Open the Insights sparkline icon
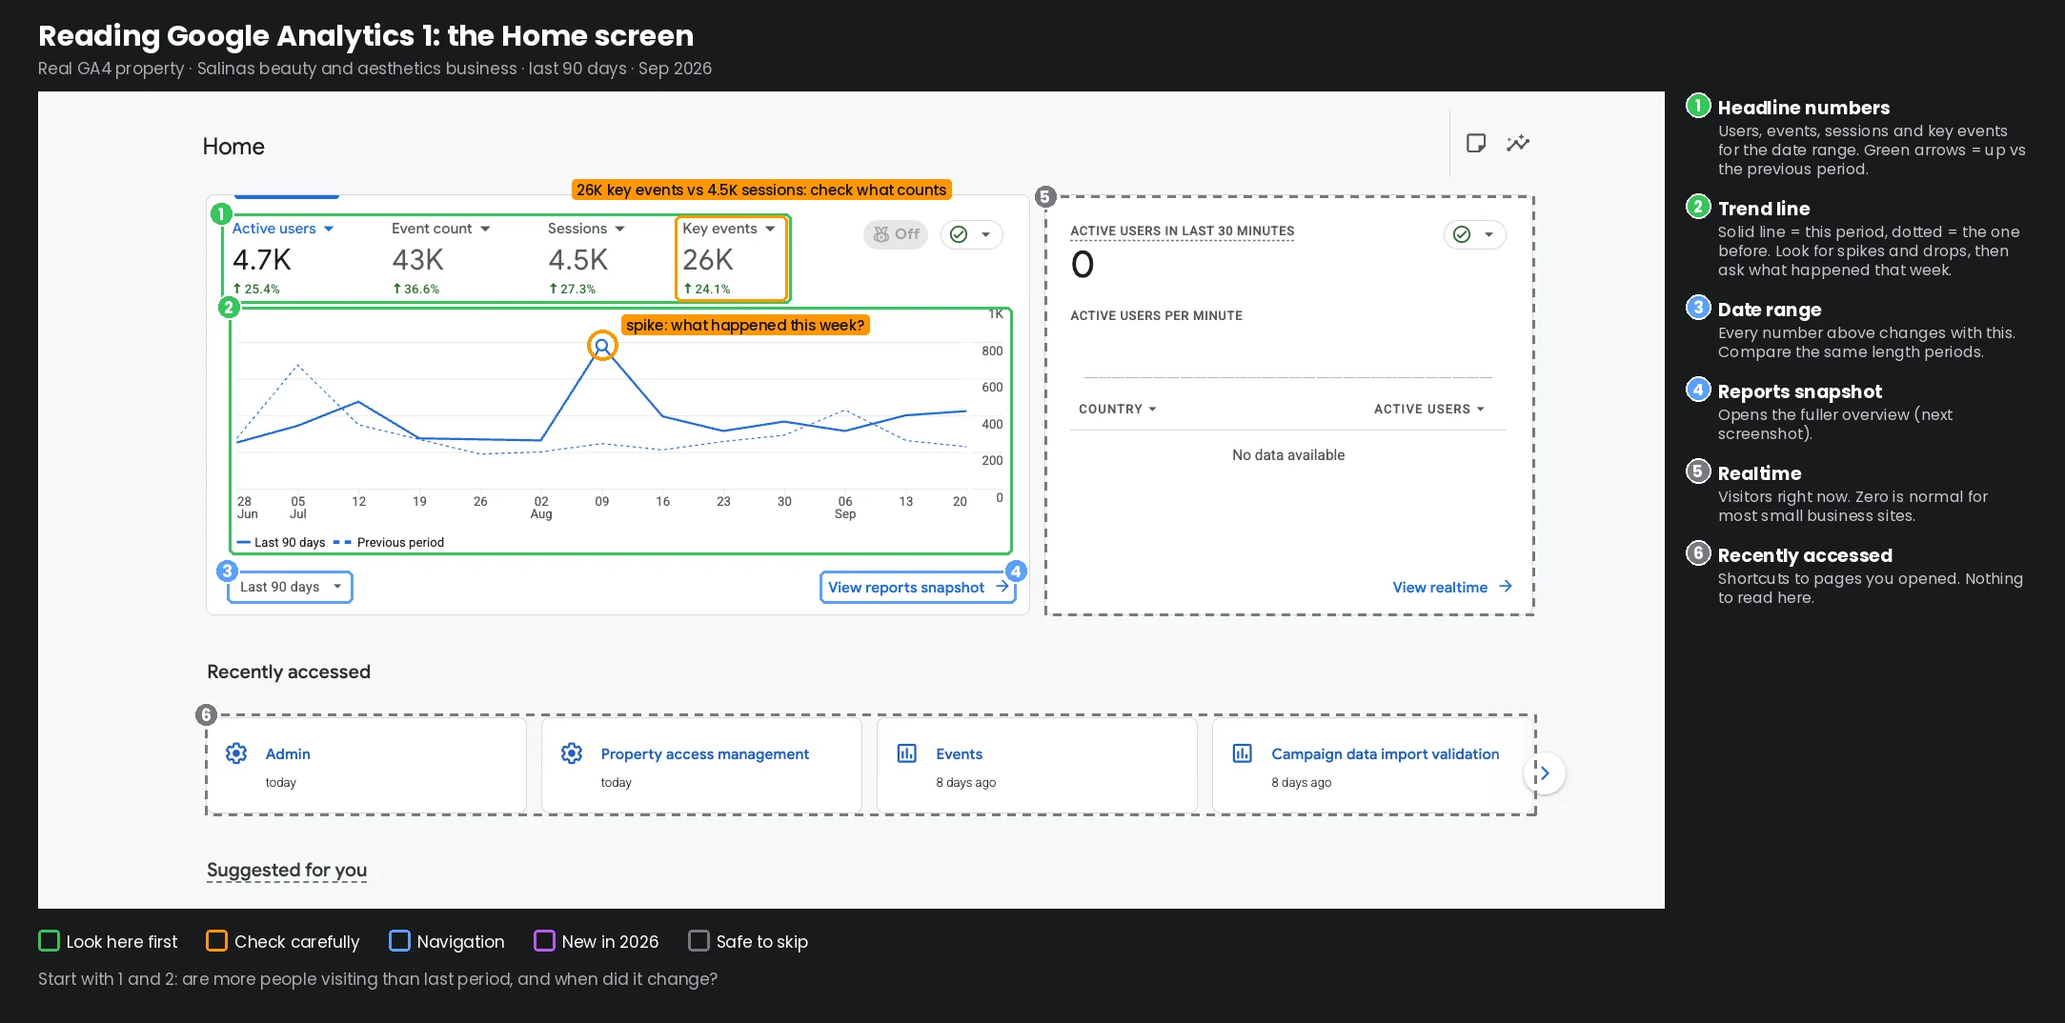 click(x=1518, y=143)
